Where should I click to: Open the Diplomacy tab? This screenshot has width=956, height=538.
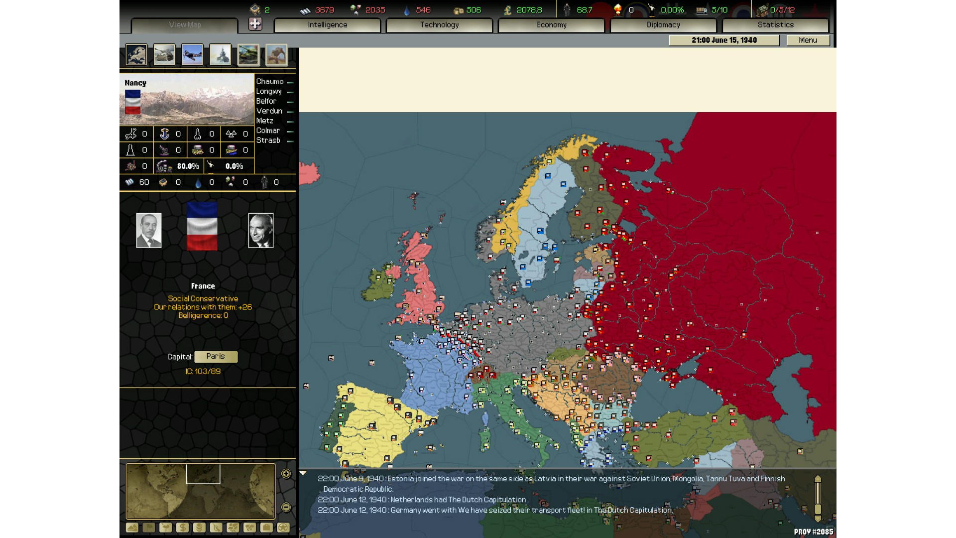pos(663,25)
